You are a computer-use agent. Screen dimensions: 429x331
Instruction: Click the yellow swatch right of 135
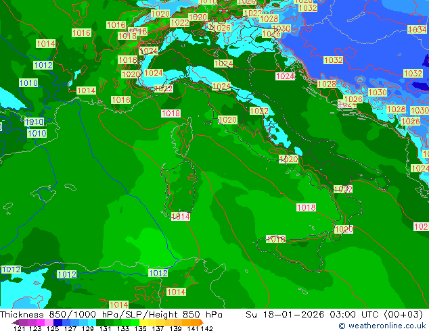(143, 322)
